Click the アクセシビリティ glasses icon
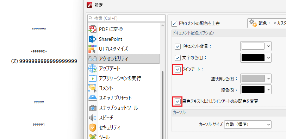The width and height of the screenshot is (286, 139). [92, 59]
